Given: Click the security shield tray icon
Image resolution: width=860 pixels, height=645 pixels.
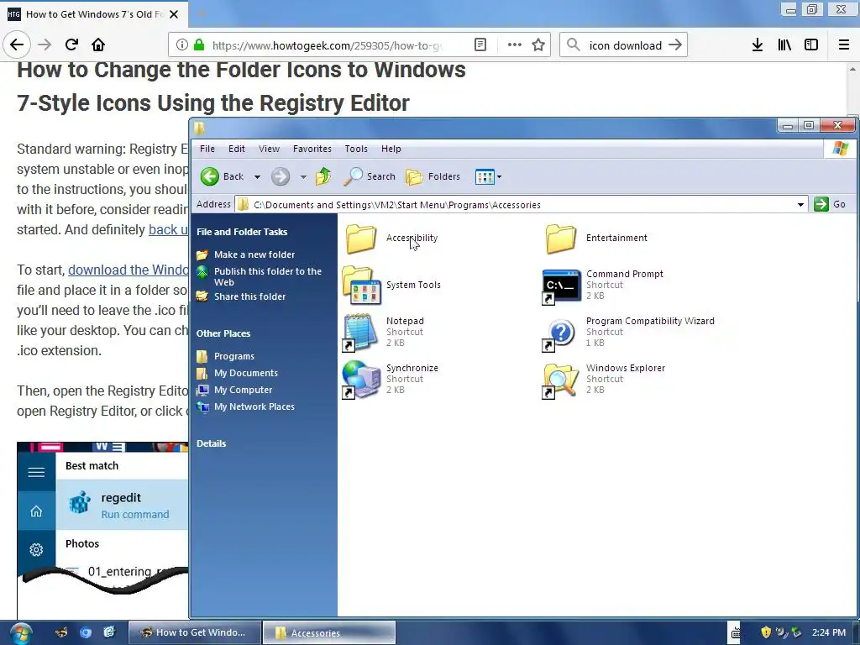Looking at the screenshot, I should click(766, 633).
